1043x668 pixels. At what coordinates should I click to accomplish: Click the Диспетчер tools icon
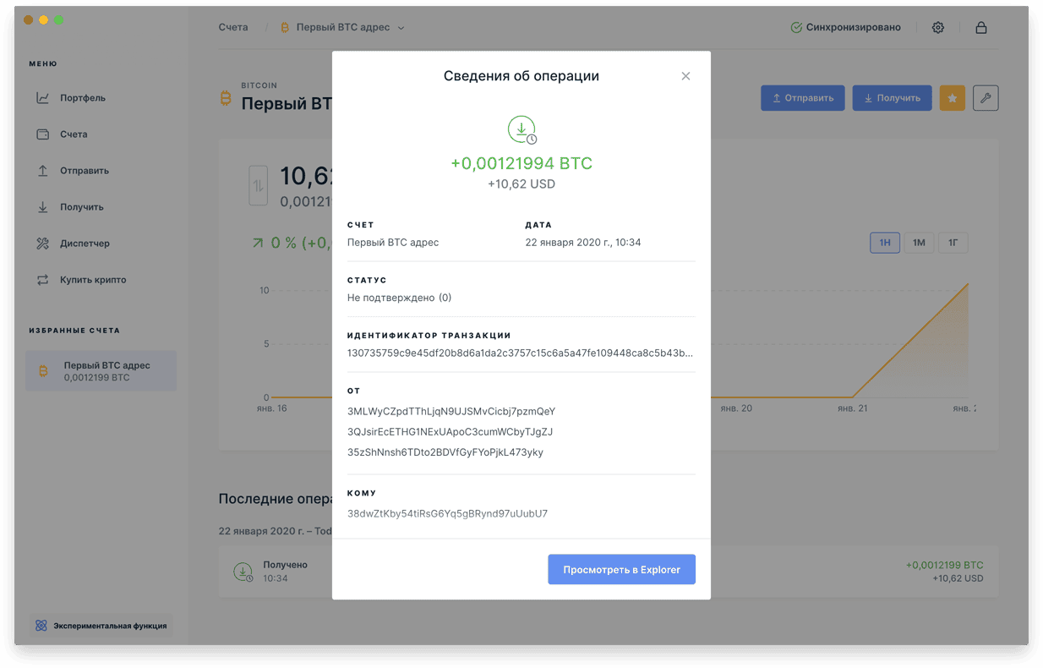(42, 244)
